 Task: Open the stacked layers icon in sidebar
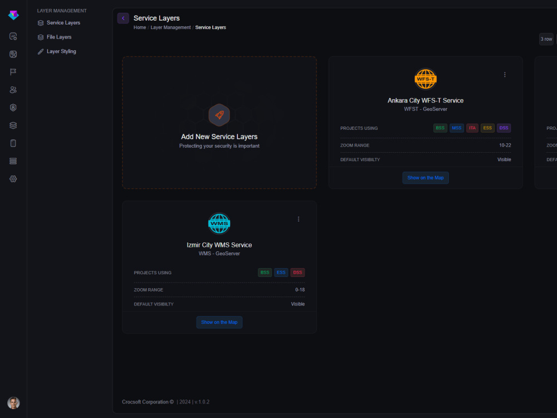coord(13,125)
